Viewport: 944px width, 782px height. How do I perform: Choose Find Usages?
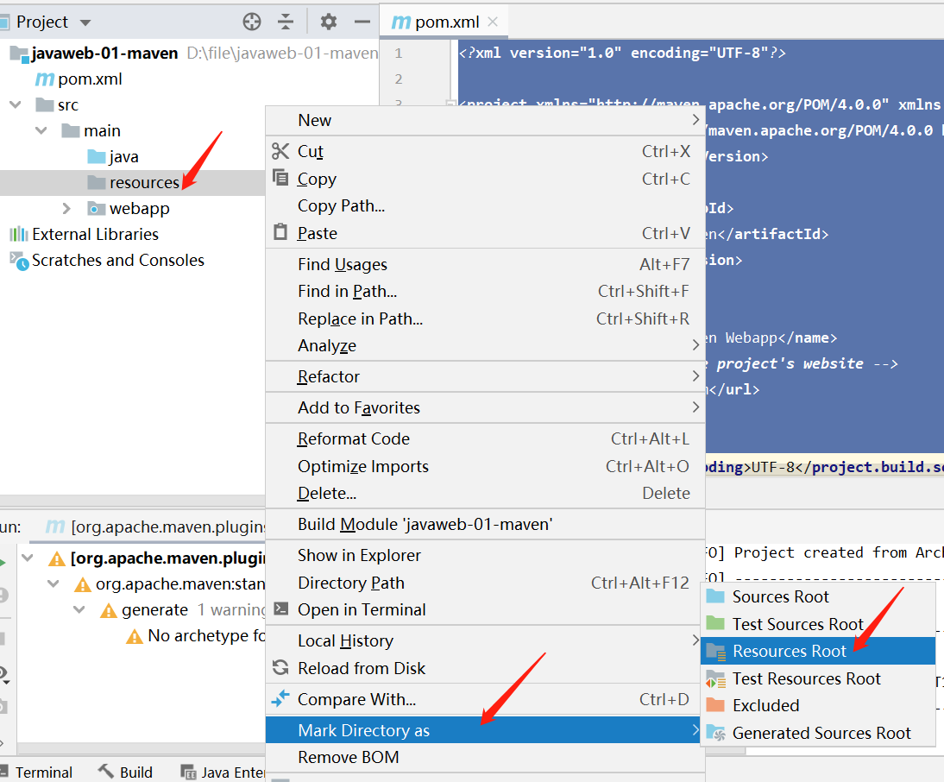(x=485, y=264)
